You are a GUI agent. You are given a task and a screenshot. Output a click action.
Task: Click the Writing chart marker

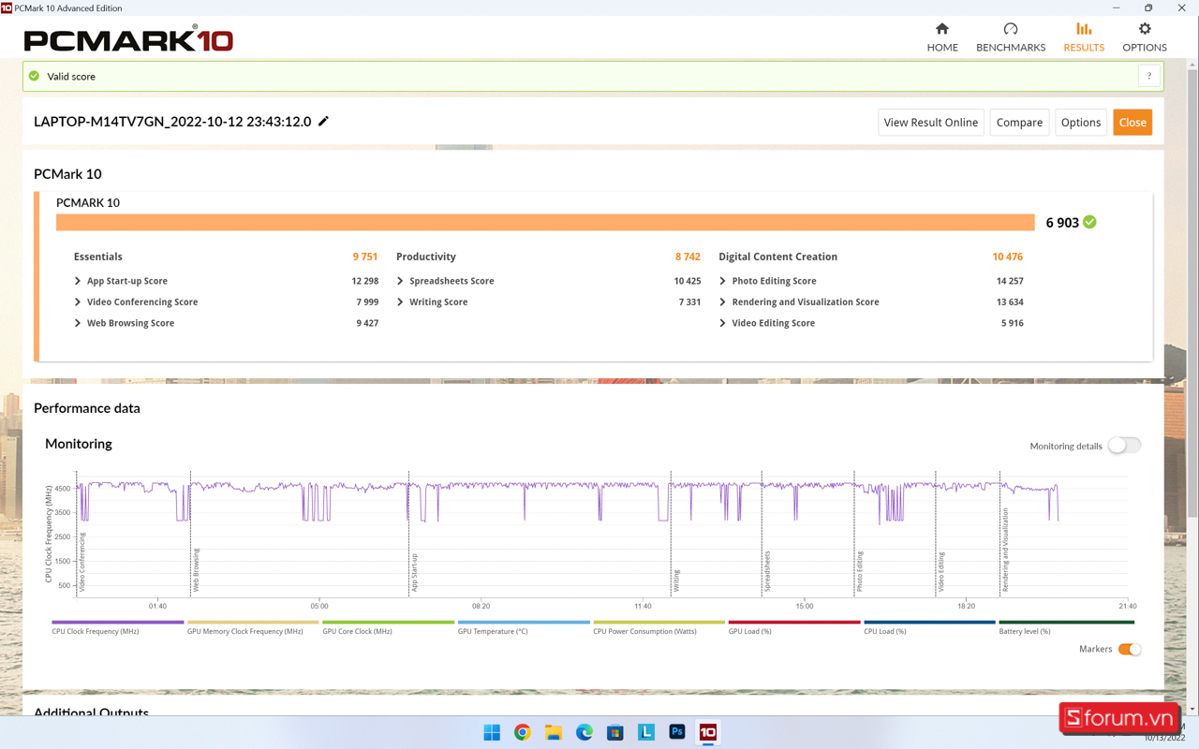(676, 580)
